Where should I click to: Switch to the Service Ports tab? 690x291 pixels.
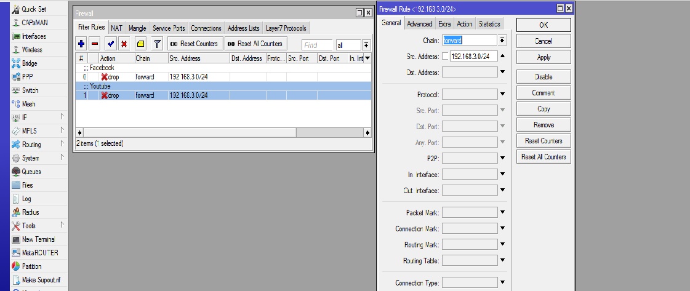pyautogui.click(x=169, y=28)
